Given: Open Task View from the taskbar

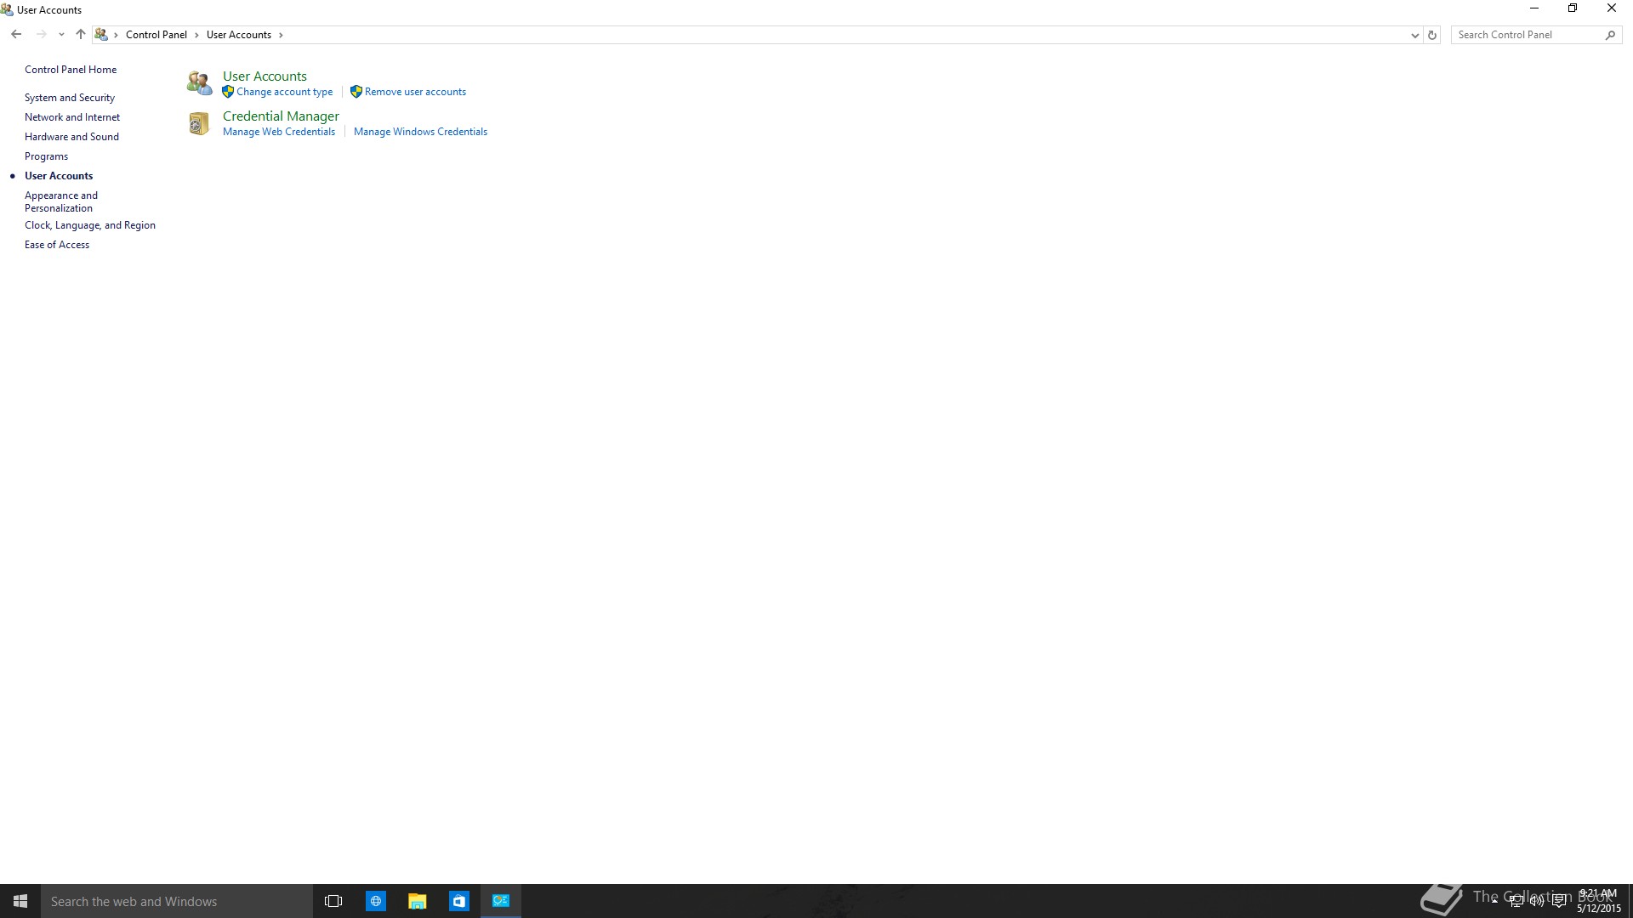Looking at the screenshot, I should point(333,901).
